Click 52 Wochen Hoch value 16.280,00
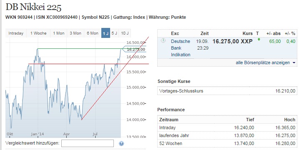Image resolution: width=299 pixels, height=150 pixels. coord(285,143)
